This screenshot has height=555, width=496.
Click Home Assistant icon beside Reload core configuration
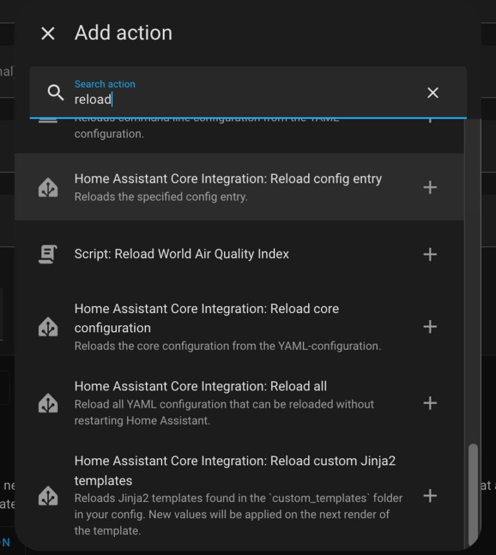tap(48, 327)
